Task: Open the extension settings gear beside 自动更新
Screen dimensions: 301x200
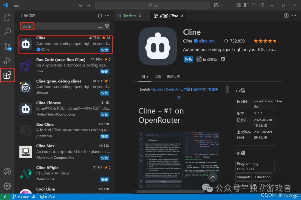Action: point(223,59)
